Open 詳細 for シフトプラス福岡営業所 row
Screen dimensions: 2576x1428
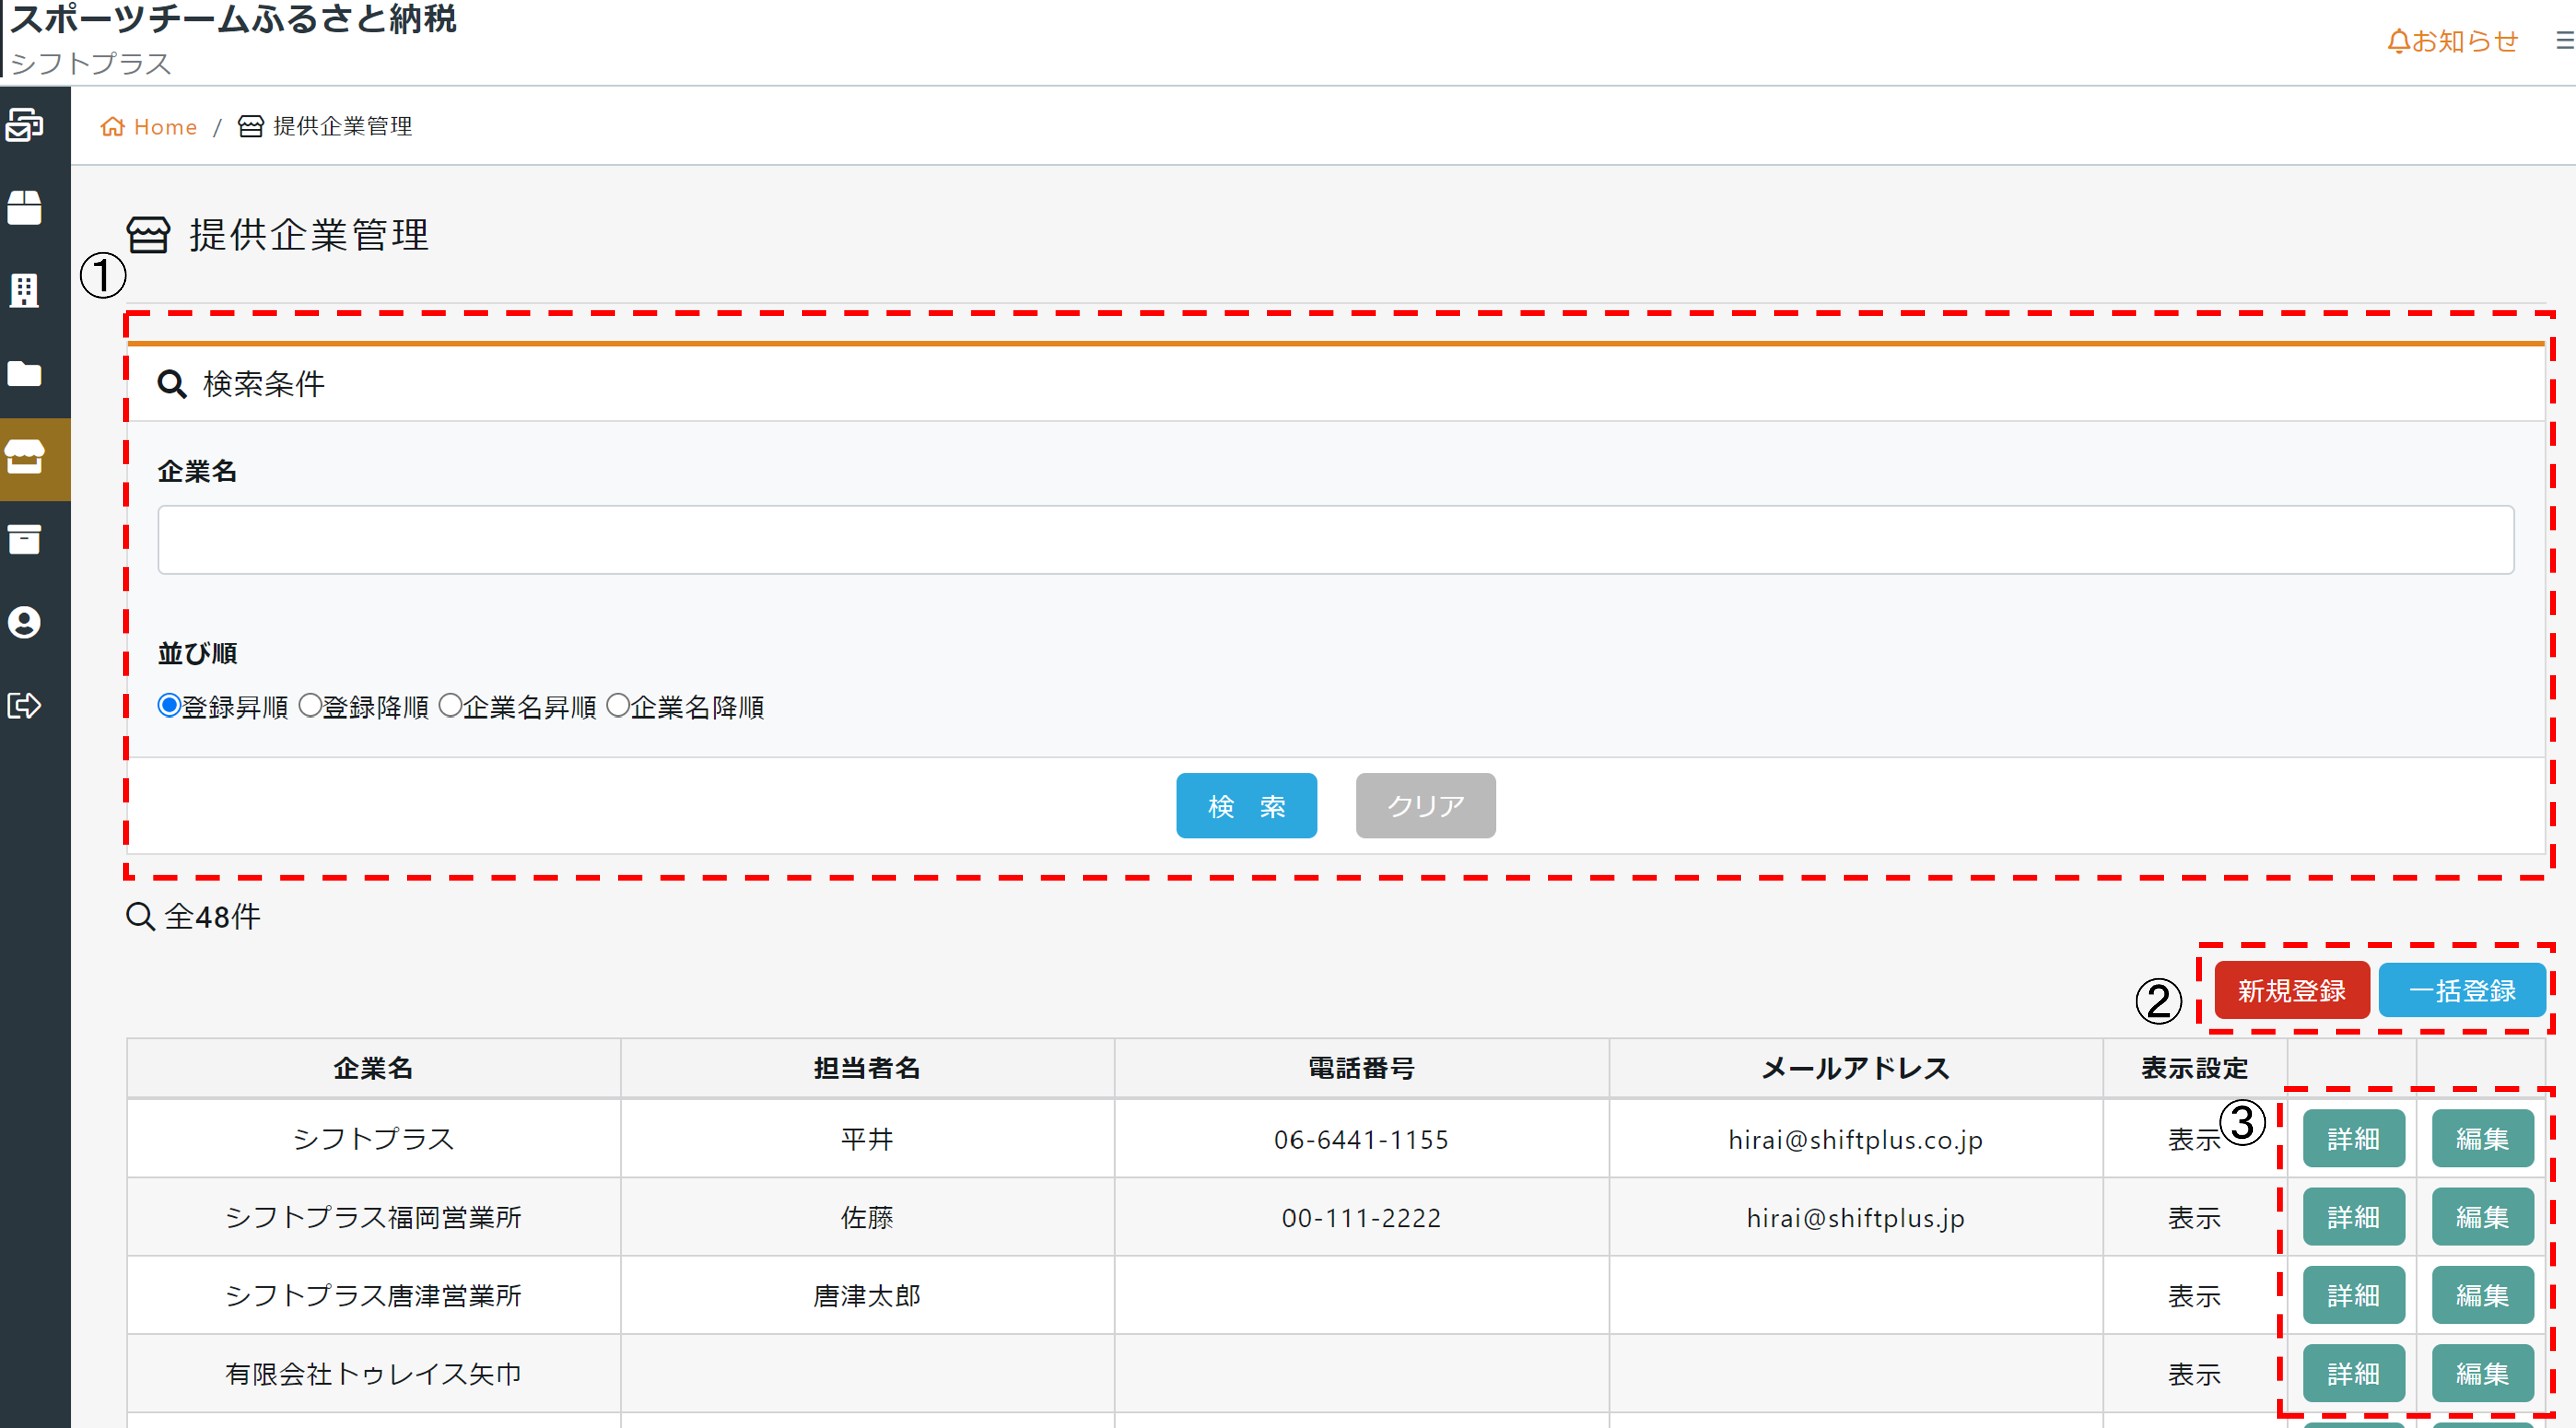click(x=2353, y=1217)
